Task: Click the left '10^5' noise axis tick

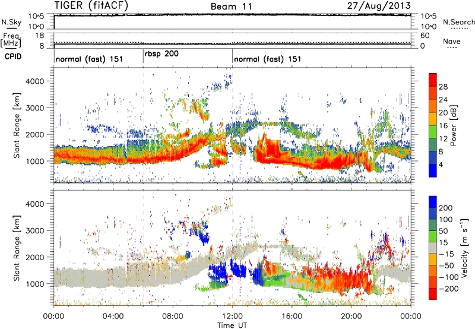Action: [x=36, y=16]
